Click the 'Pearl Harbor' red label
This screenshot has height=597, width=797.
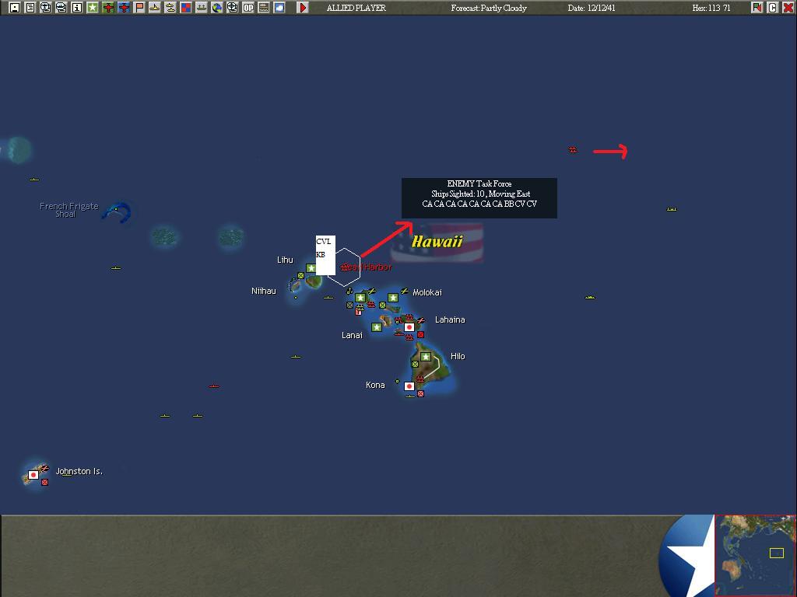[370, 267]
